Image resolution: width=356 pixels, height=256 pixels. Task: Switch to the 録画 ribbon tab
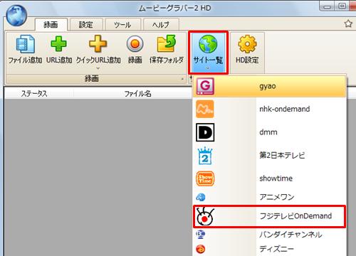pyautogui.click(x=51, y=24)
